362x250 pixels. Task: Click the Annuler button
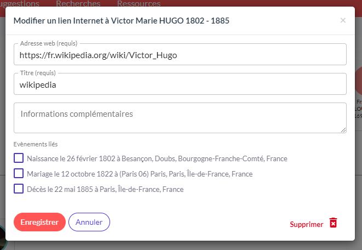(89, 222)
